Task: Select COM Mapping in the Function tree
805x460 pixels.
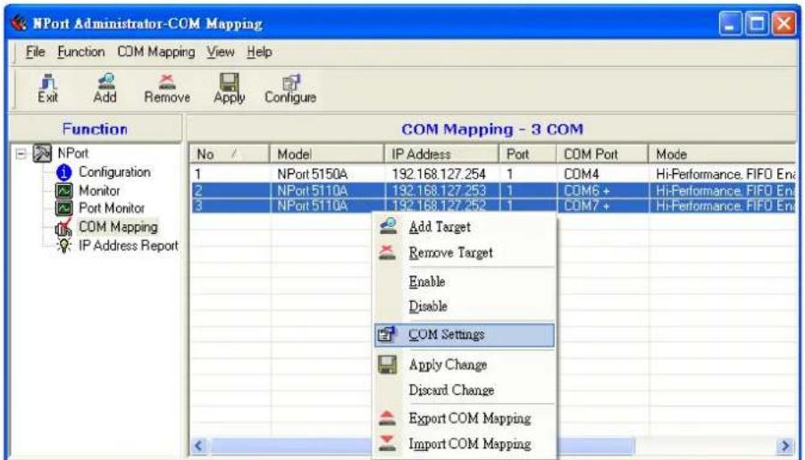Action: coord(118,227)
